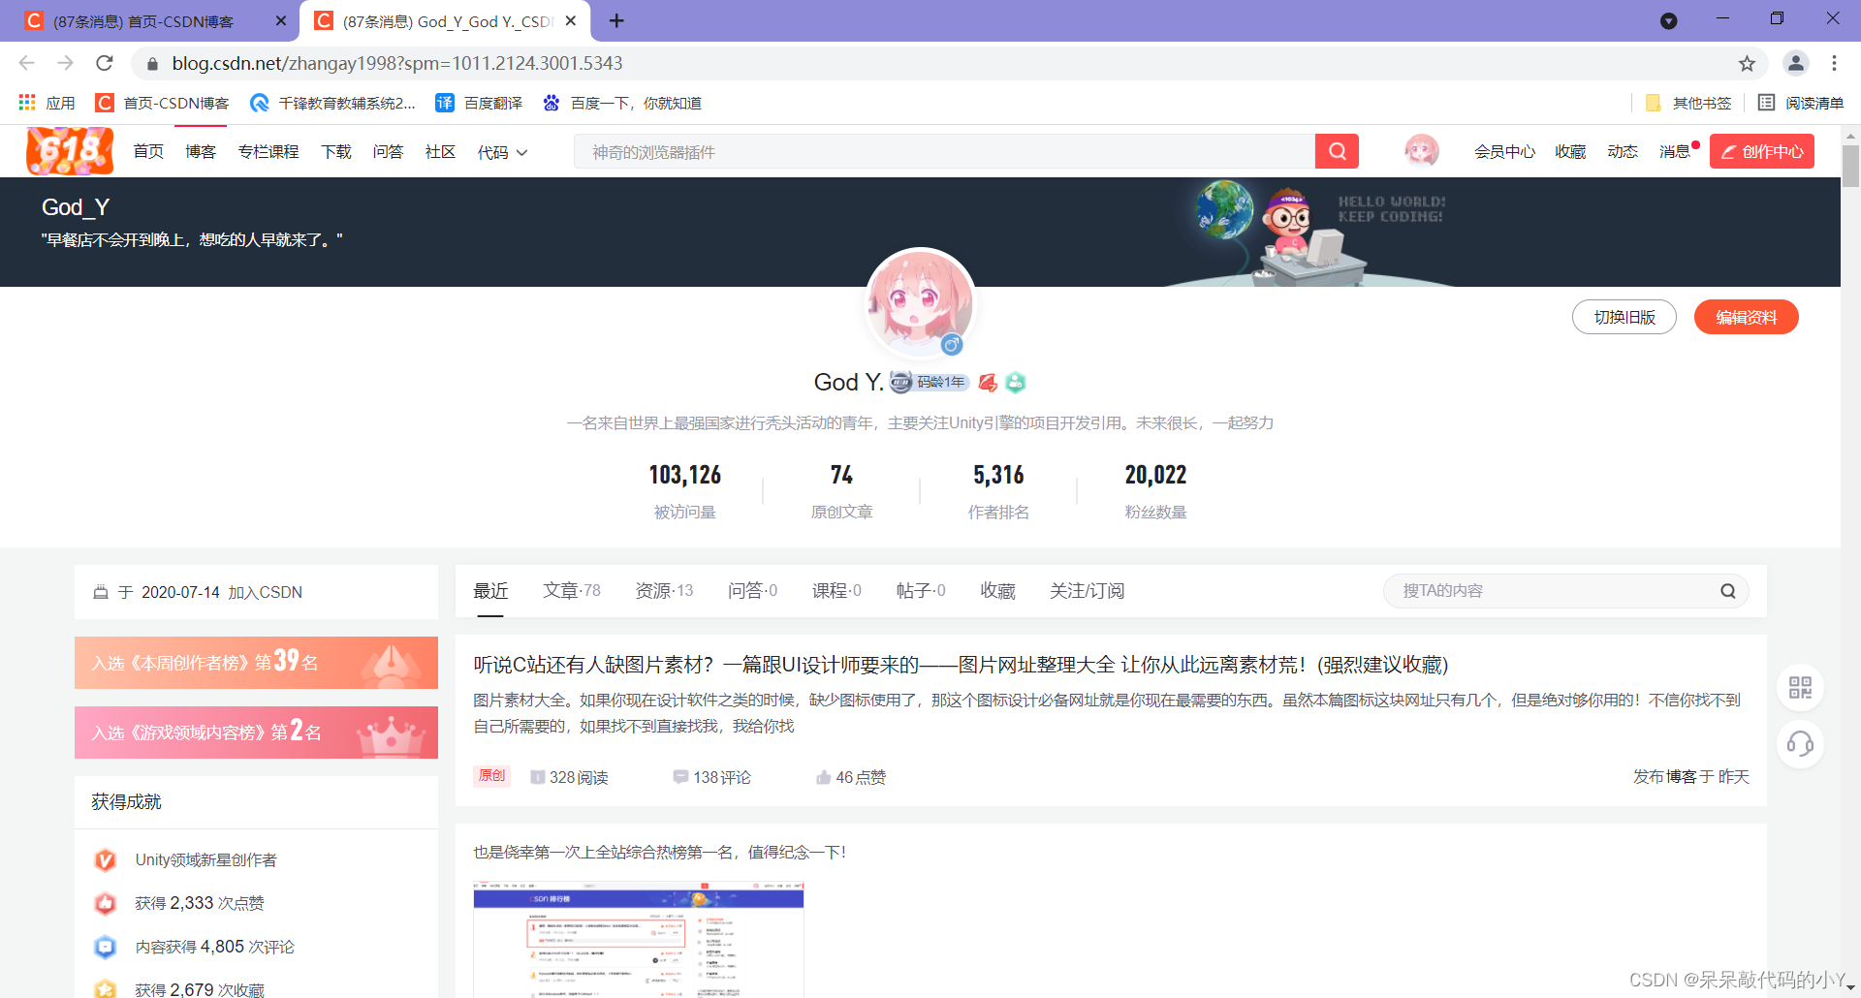This screenshot has height=998, width=1861.
Task: Click the red medal badge beside username
Action: tap(988, 383)
